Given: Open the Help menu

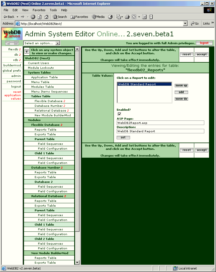Looking at the screenshot, I should pyautogui.click(x=64, y=10).
